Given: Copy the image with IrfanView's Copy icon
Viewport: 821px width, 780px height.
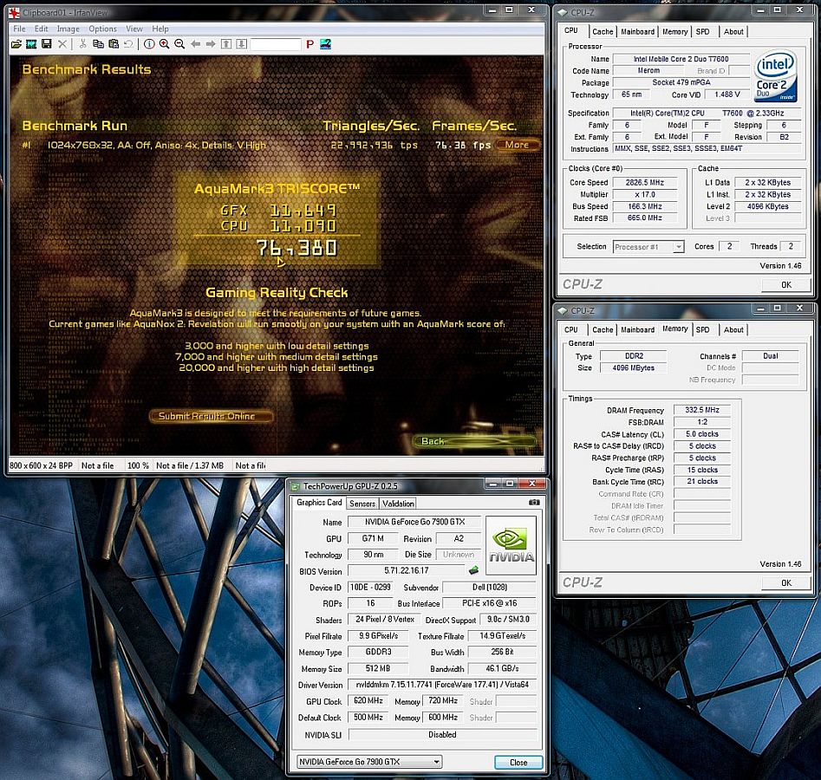Looking at the screenshot, I should coord(98,44).
